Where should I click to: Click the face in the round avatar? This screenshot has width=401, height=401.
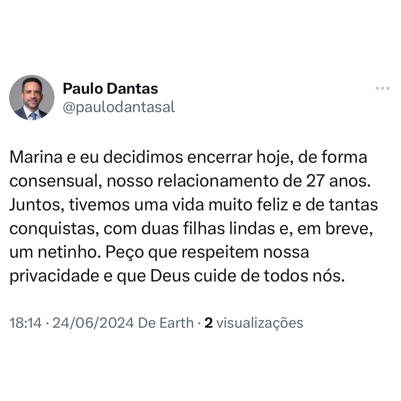coord(32,94)
